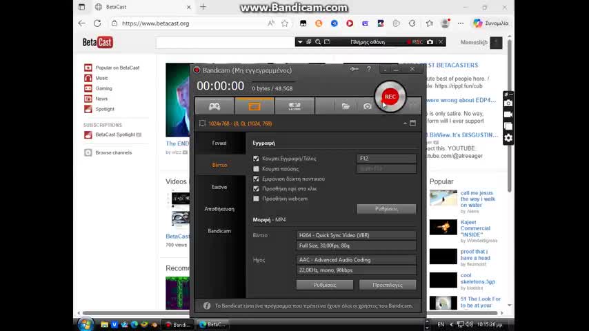Open Bandicam about tab in sidebar
Screen dimensions: 589x331
(219, 231)
